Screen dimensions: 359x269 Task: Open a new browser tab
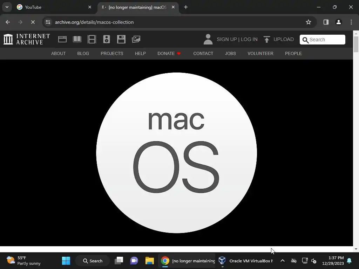pyautogui.click(x=186, y=7)
